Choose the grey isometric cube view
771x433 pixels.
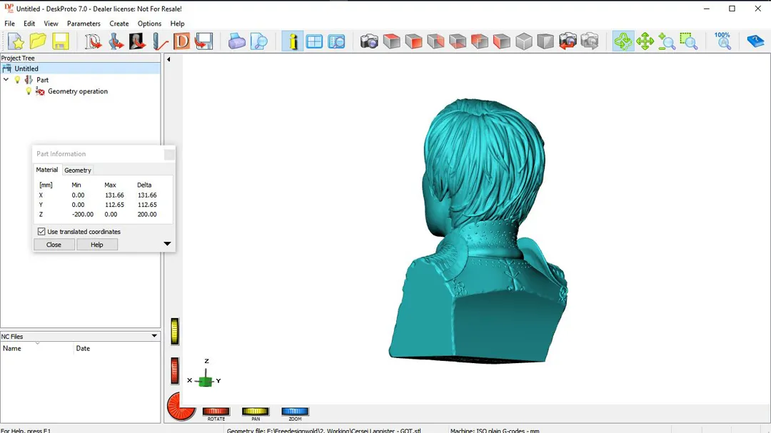pos(524,41)
